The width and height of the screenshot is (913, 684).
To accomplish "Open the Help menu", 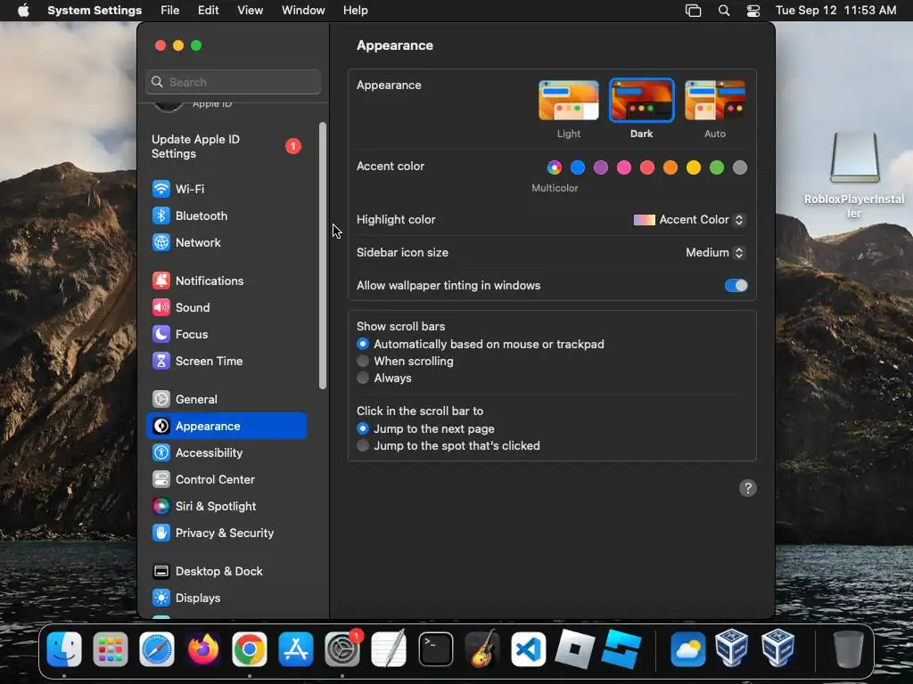I will pos(355,11).
